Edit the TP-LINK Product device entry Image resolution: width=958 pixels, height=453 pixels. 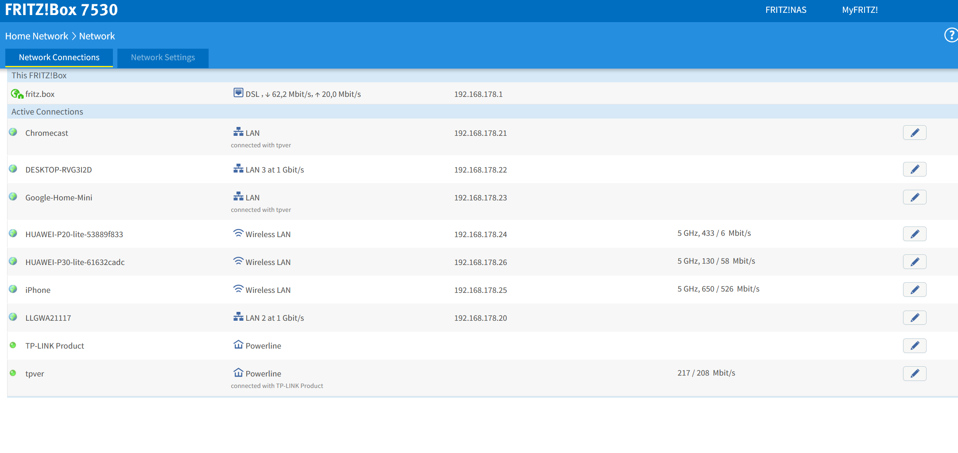[x=915, y=346]
